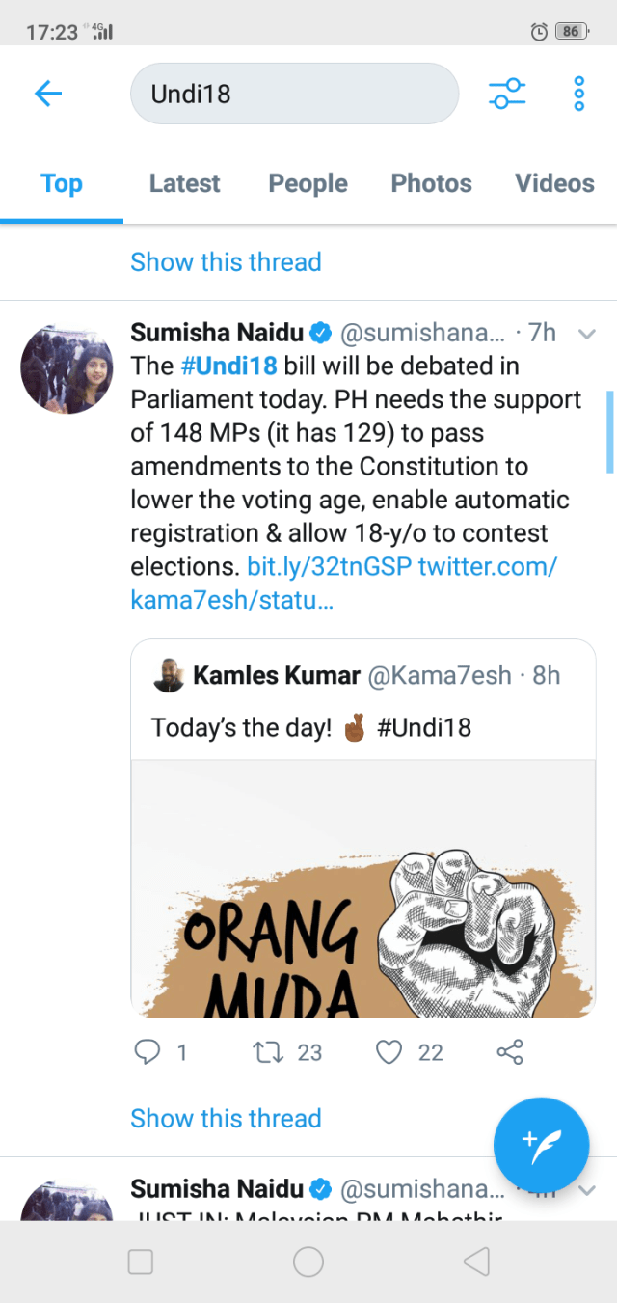This screenshot has width=617, height=1303.
Task: Switch to the People tab
Action: 308,183
